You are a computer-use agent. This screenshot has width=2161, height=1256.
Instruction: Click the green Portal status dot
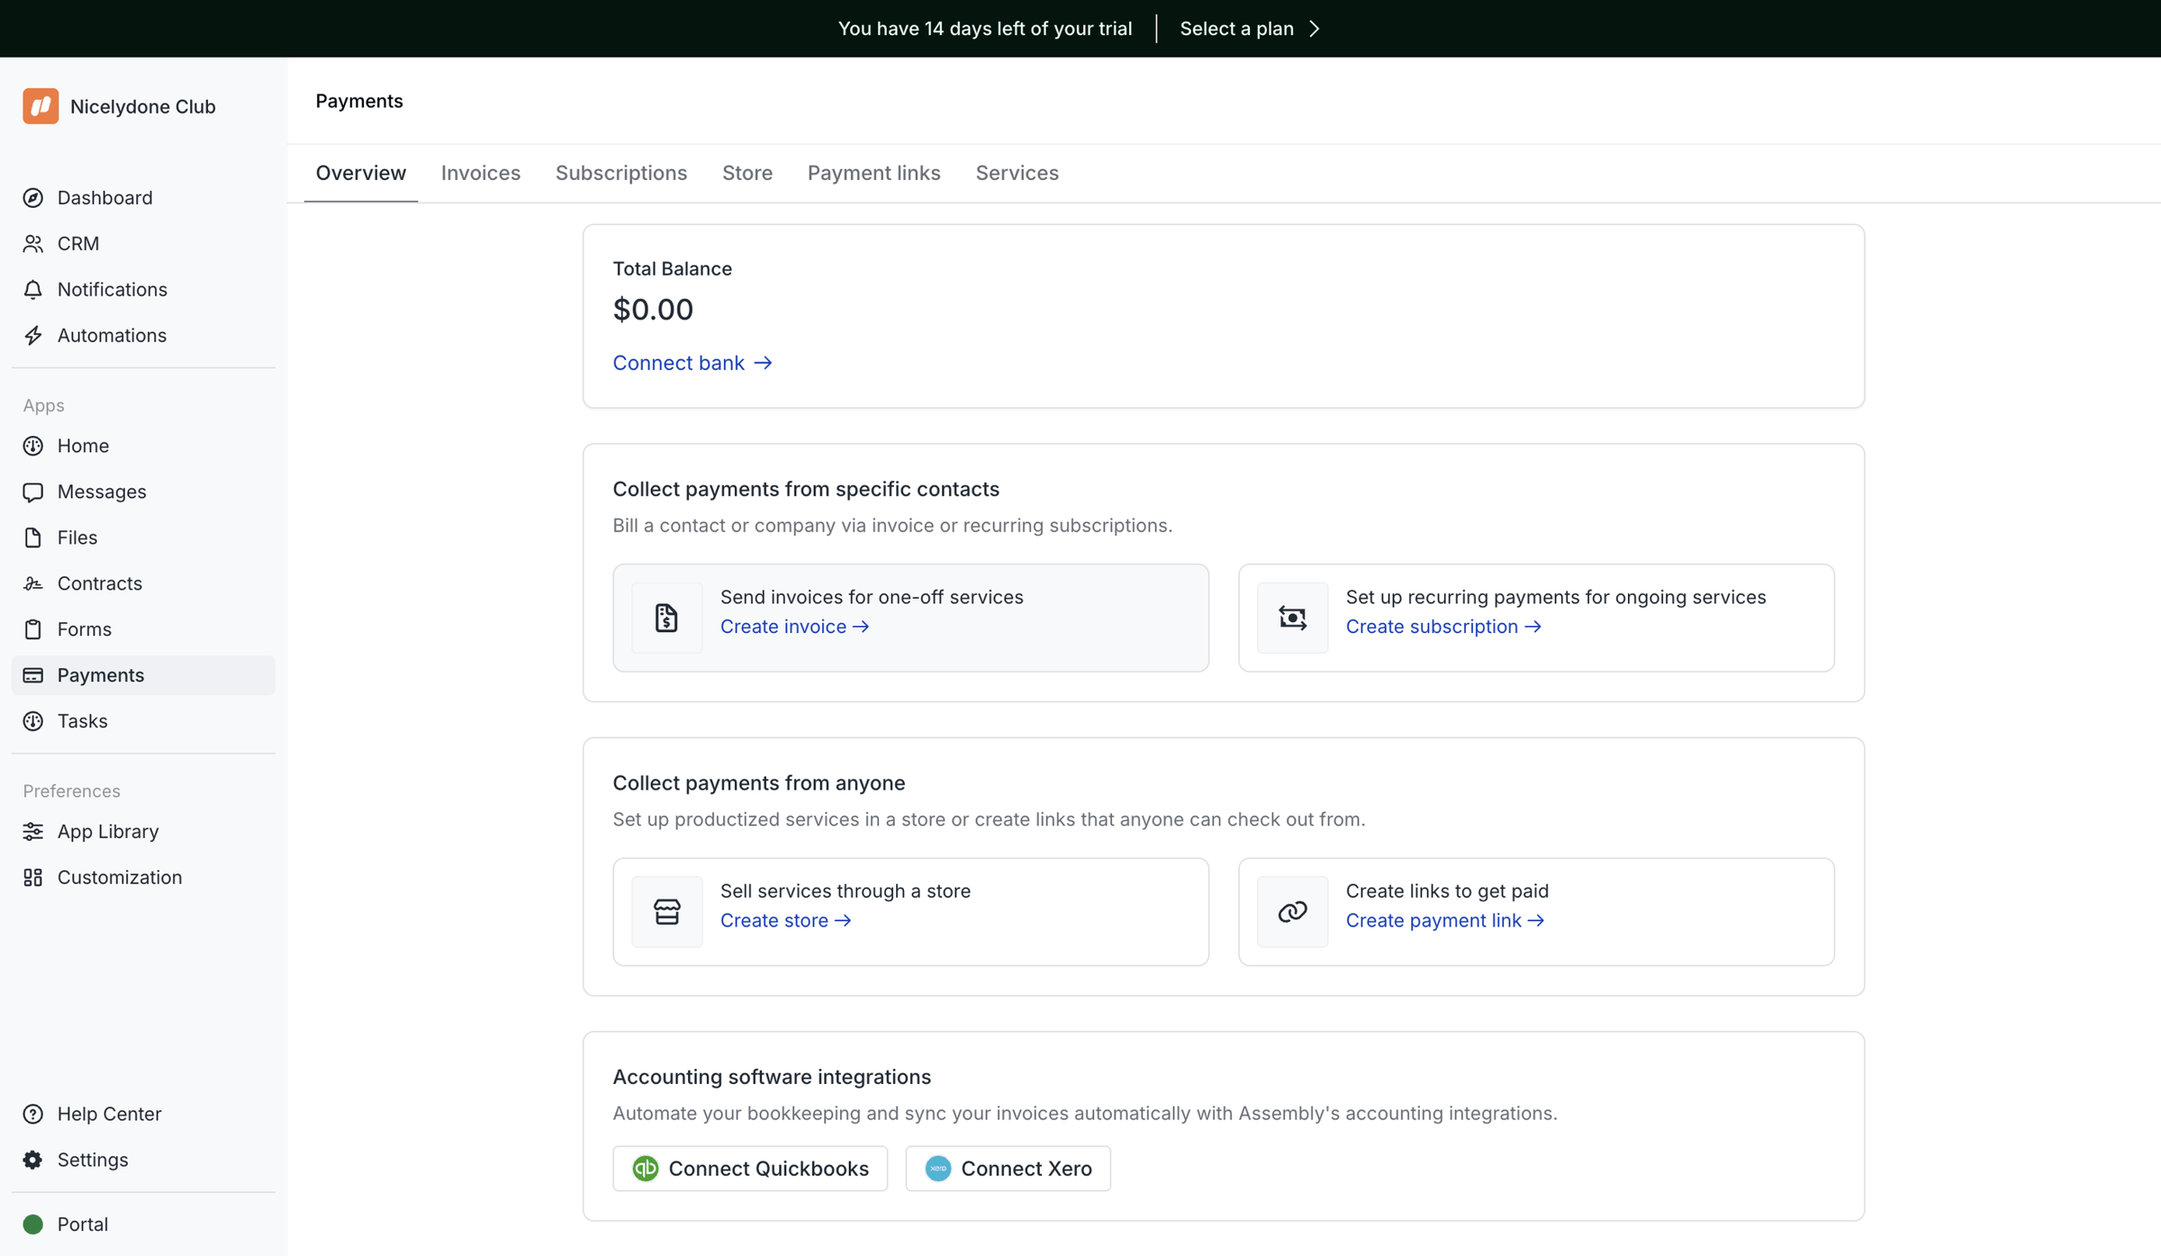pyautogui.click(x=33, y=1225)
